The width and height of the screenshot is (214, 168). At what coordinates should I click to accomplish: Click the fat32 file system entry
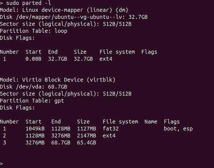pyautogui.click(x=111, y=129)
